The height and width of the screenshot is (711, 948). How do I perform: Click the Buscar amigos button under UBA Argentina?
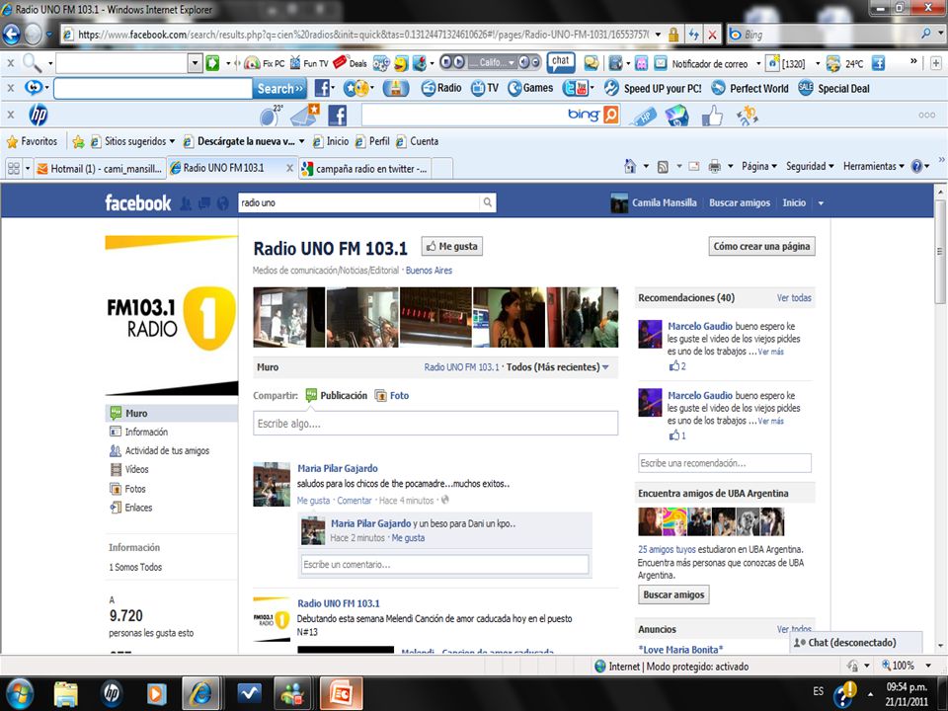click(x=673, y=594)
